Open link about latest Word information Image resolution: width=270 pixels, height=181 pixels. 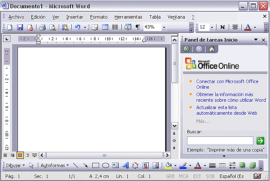click(x=231, y=97)
